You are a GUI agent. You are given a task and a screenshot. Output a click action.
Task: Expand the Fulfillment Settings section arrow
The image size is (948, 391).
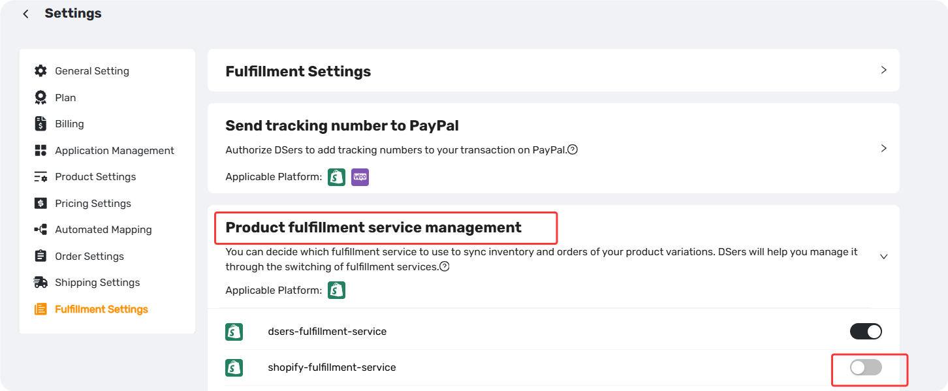point(883,70)
